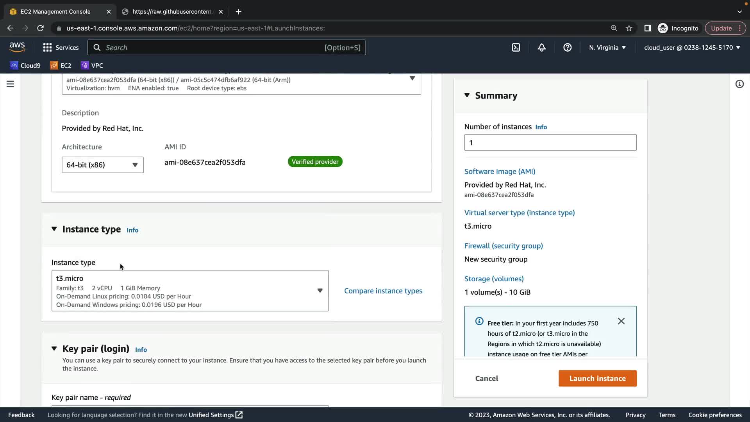Collapse the Summary panel

pyautogui.click(x=467, y=95)
